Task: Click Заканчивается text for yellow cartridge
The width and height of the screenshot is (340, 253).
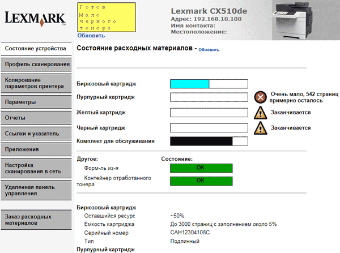Action: tap(291, 113)
